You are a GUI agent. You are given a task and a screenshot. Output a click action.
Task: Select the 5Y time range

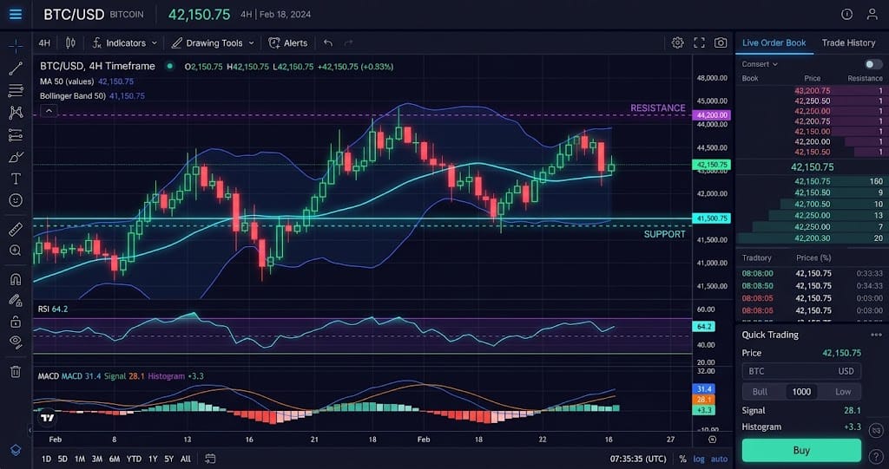pyautogui.click(x=169, y=459)
